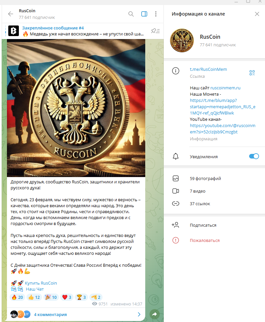Click Пожаловаться to report the channel

coord(205,241)
